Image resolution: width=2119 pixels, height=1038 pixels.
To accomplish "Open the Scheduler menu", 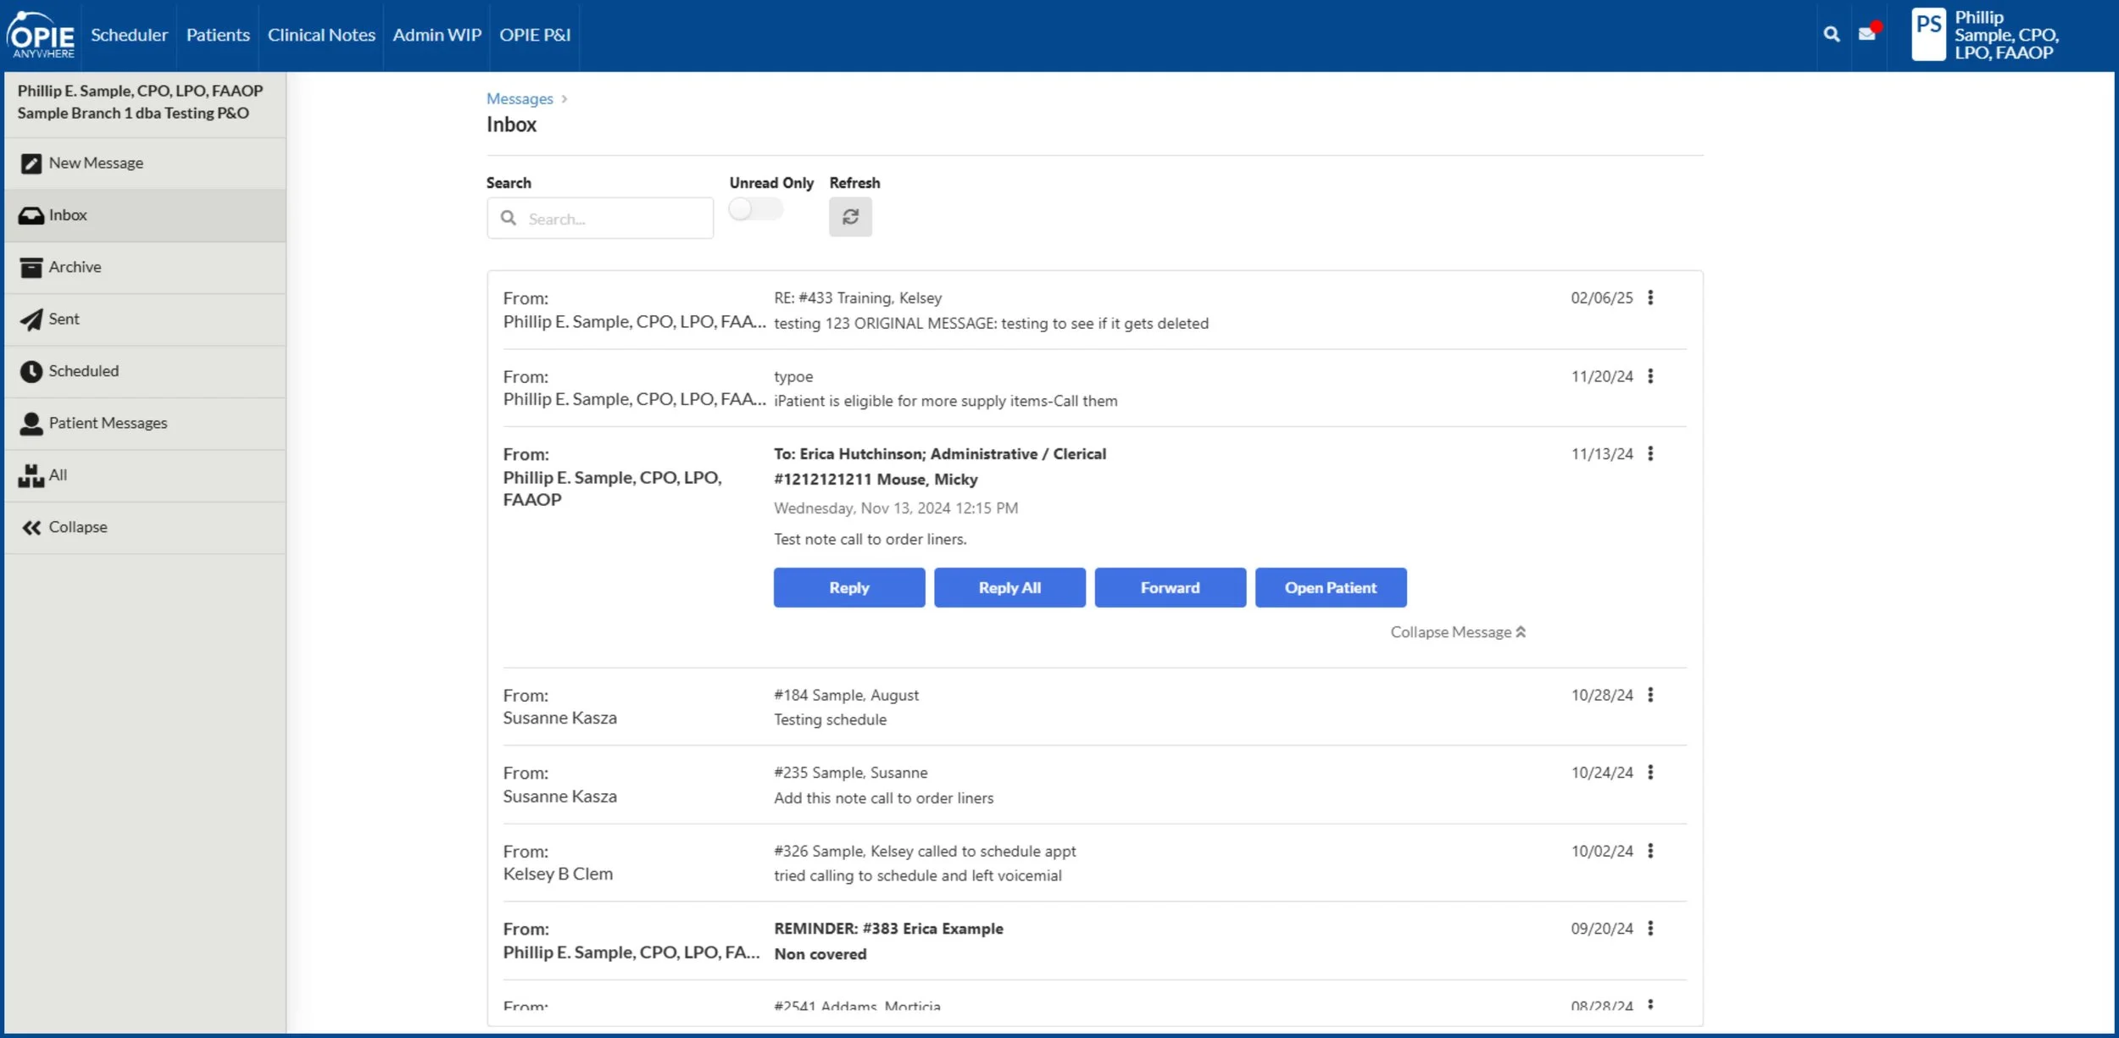I will pyautogui.click(x=129, y=35).
